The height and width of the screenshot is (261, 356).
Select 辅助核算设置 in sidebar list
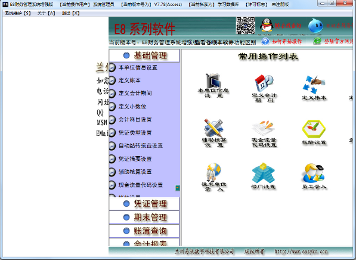135,172
